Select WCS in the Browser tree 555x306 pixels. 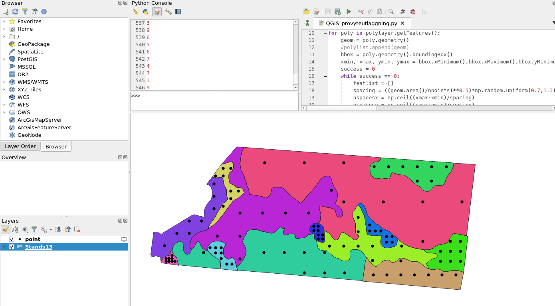(x=24, y=97)
